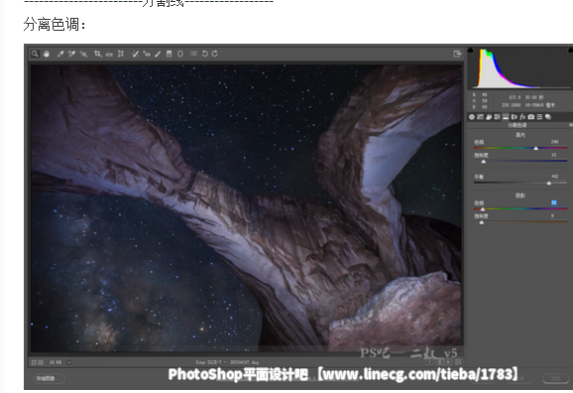Viewport: 573px width, 393px height.
Task: Click the zoom out minus button below preview
Action: coord(34,362)
